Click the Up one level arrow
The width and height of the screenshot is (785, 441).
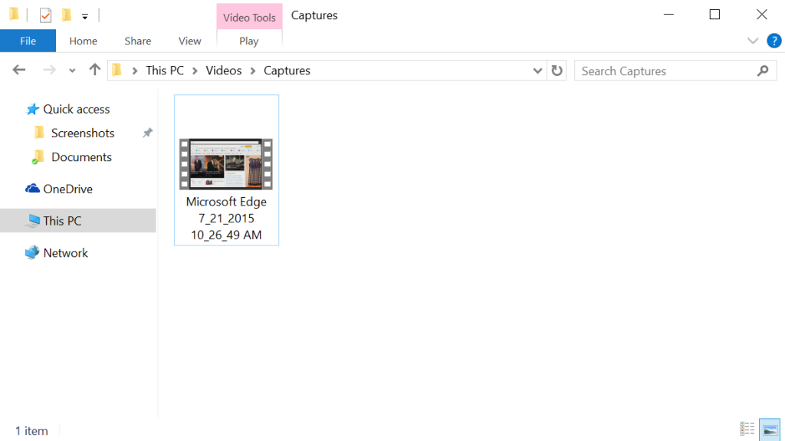coord(94,71)
